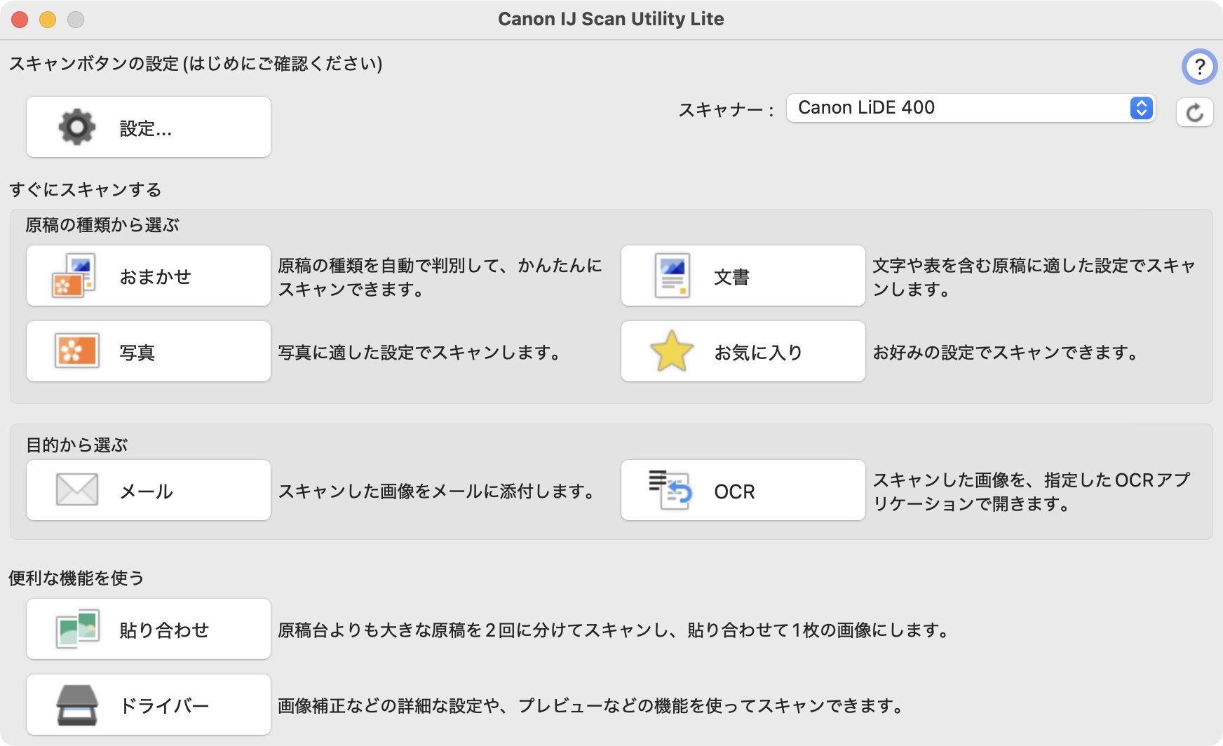
Task: Select the envelope icon for メール scanning
Action: pyautogui.click(x=75, y=489)
